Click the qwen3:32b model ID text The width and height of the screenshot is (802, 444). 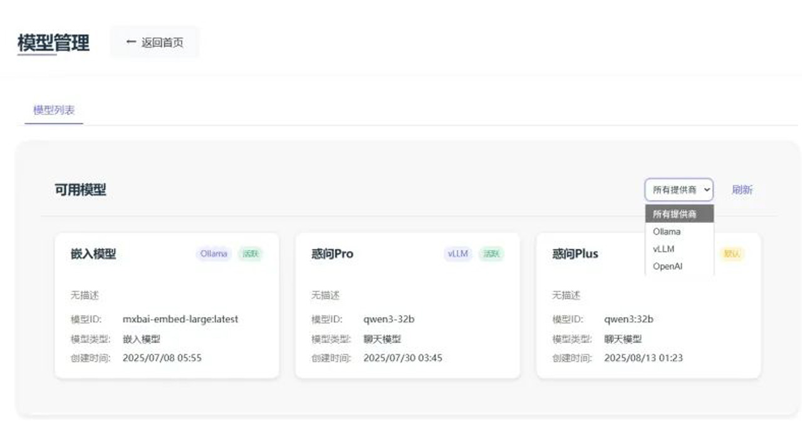tap(628, 319)
